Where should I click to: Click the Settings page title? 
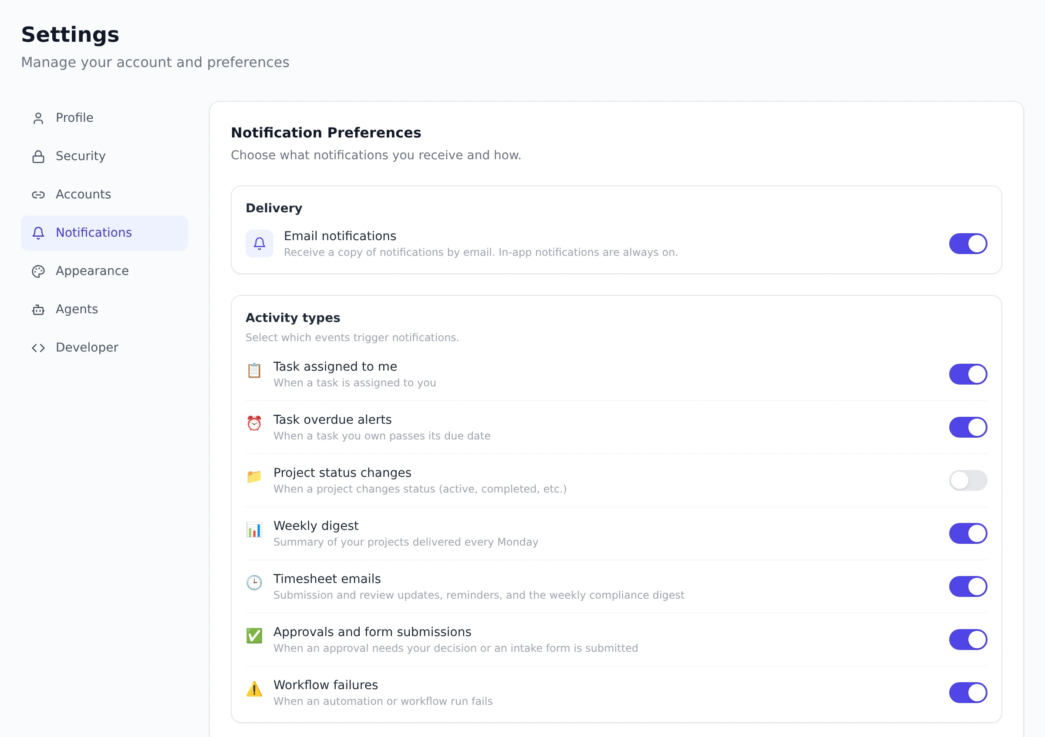click(x=70, y=35)
